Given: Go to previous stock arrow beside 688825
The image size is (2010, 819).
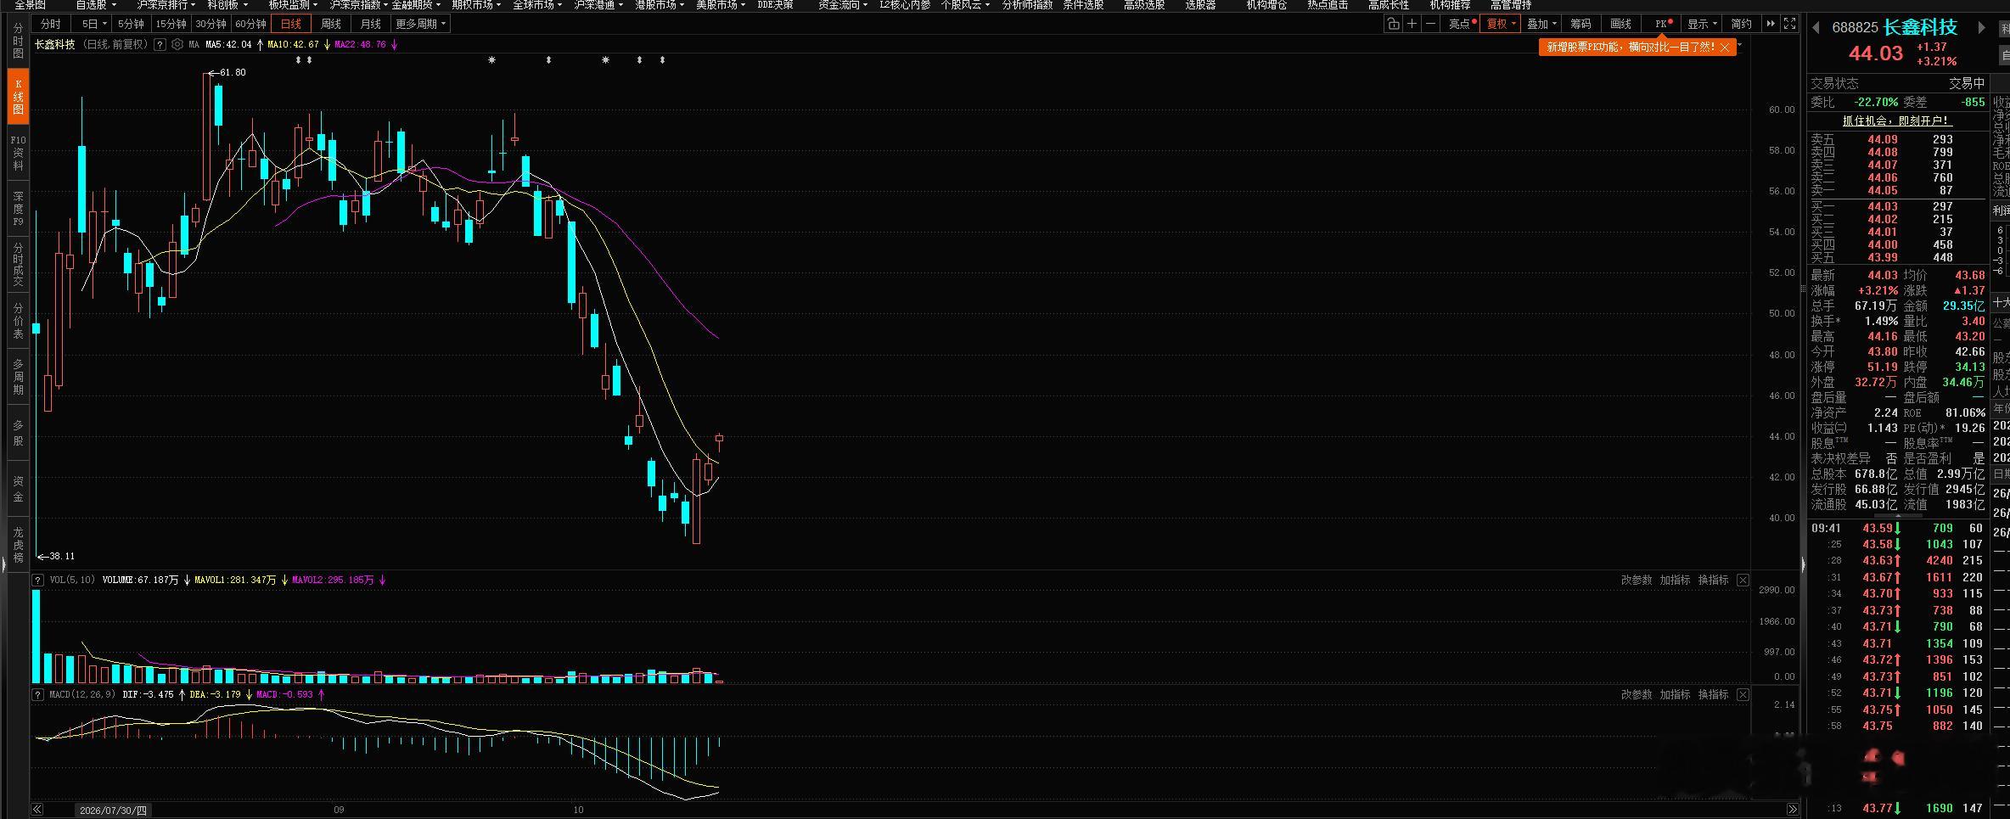Looking at the screenshot, I should [x=1816, y=27].
